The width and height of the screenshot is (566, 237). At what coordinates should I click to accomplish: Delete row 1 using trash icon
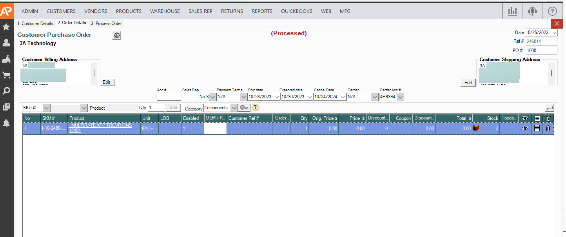click(x=548, y=128)
